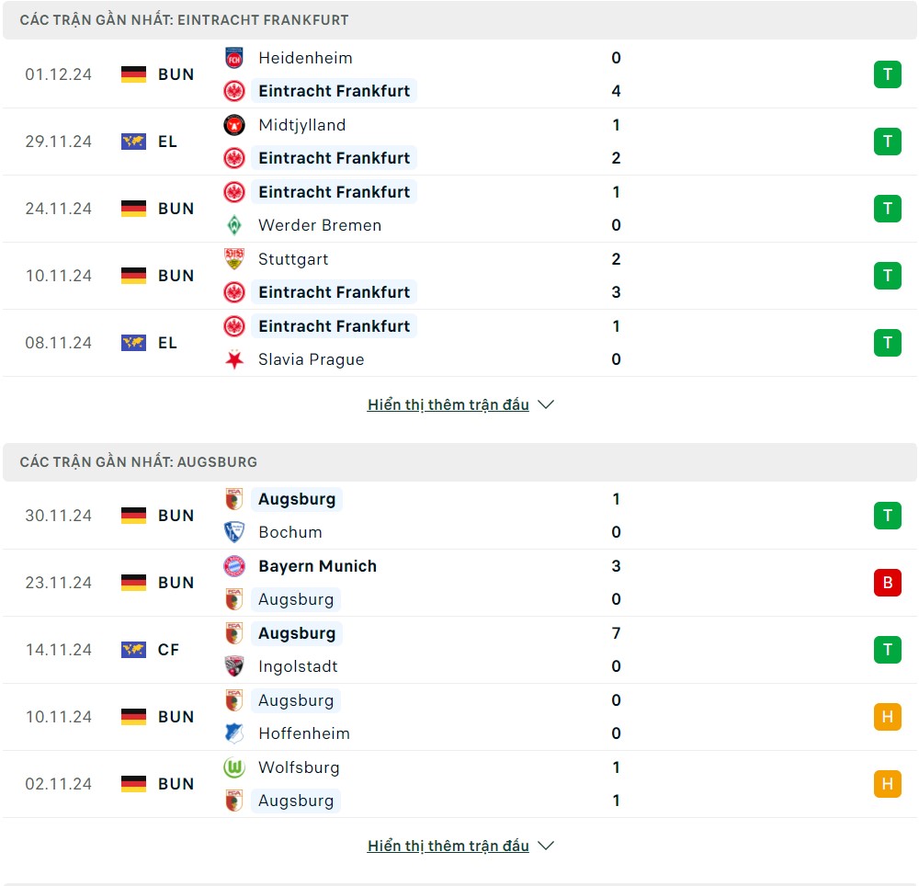
Task: Click the Slavia Prague star logo
Action: (x=234, y=359)
